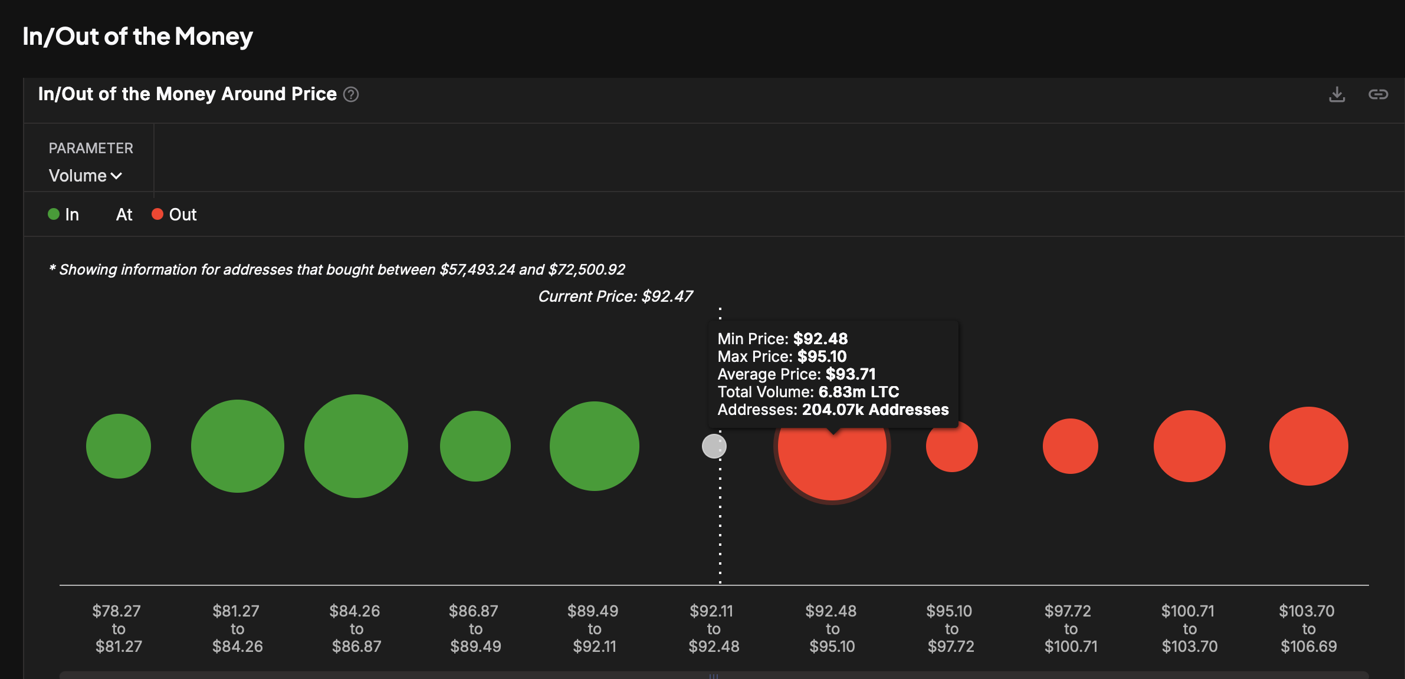The width and height of the screenshot is (1405, 679).
Task: Click the green bubble for $81.27 to $84.26
Action: point(238,446)
